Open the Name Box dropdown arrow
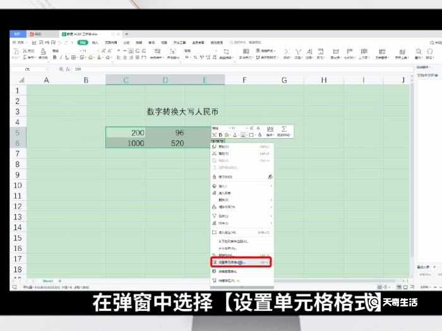442x331 pixels. tap(47, 69)
